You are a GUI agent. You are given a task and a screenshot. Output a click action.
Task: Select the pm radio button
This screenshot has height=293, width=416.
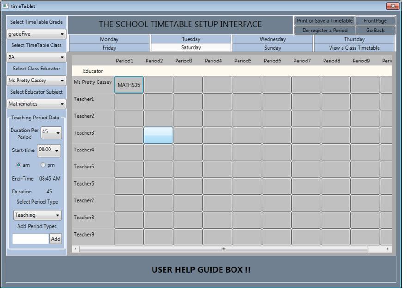[42, 165]
